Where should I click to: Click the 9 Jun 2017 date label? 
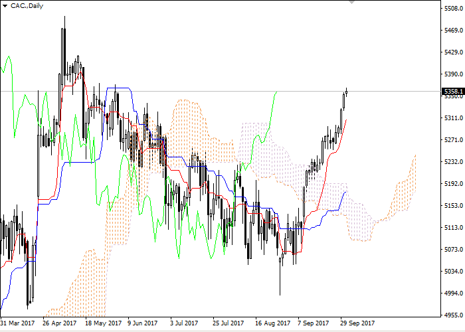(x=143, y=323)
